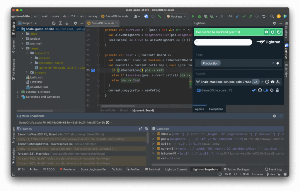The width and height of the screenshot is (300, 191).
Task: Switch to the Exceptions tab
Action: [x=216, y=109]
